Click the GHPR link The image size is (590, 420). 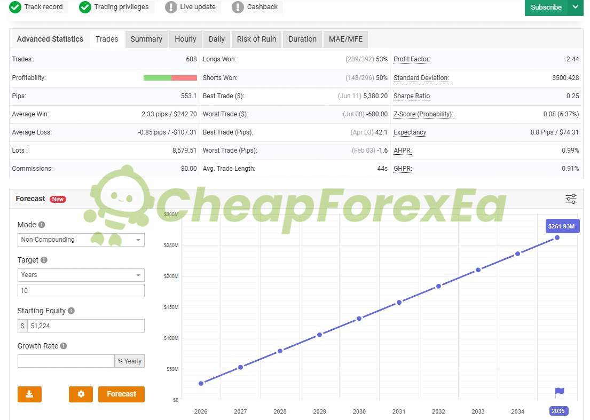(403, 169)
